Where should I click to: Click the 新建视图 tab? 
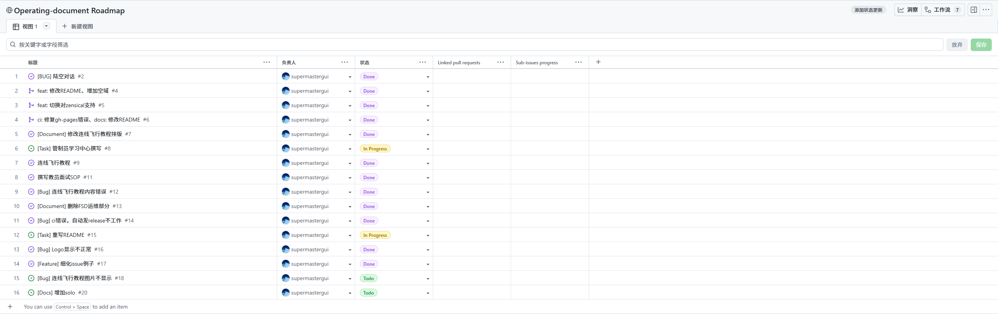point(78,26)
